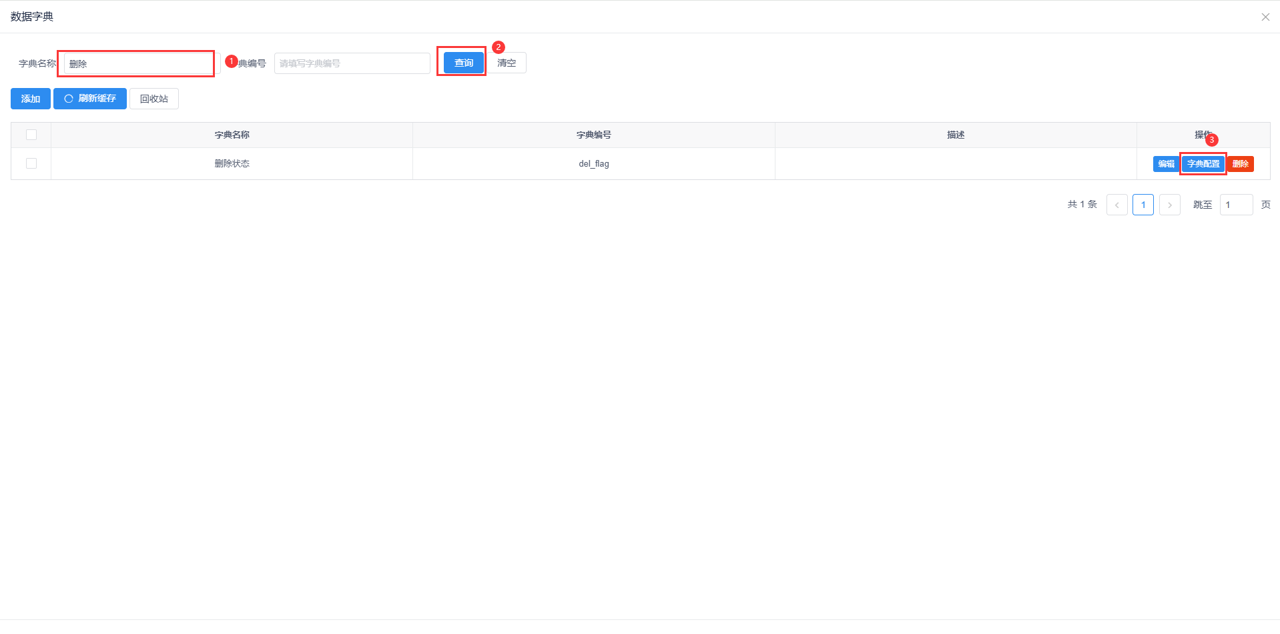This screenshot has height=634, width=1280.
Task: Click 编辑 for del_flag row
Action: tap(1166, 164)
